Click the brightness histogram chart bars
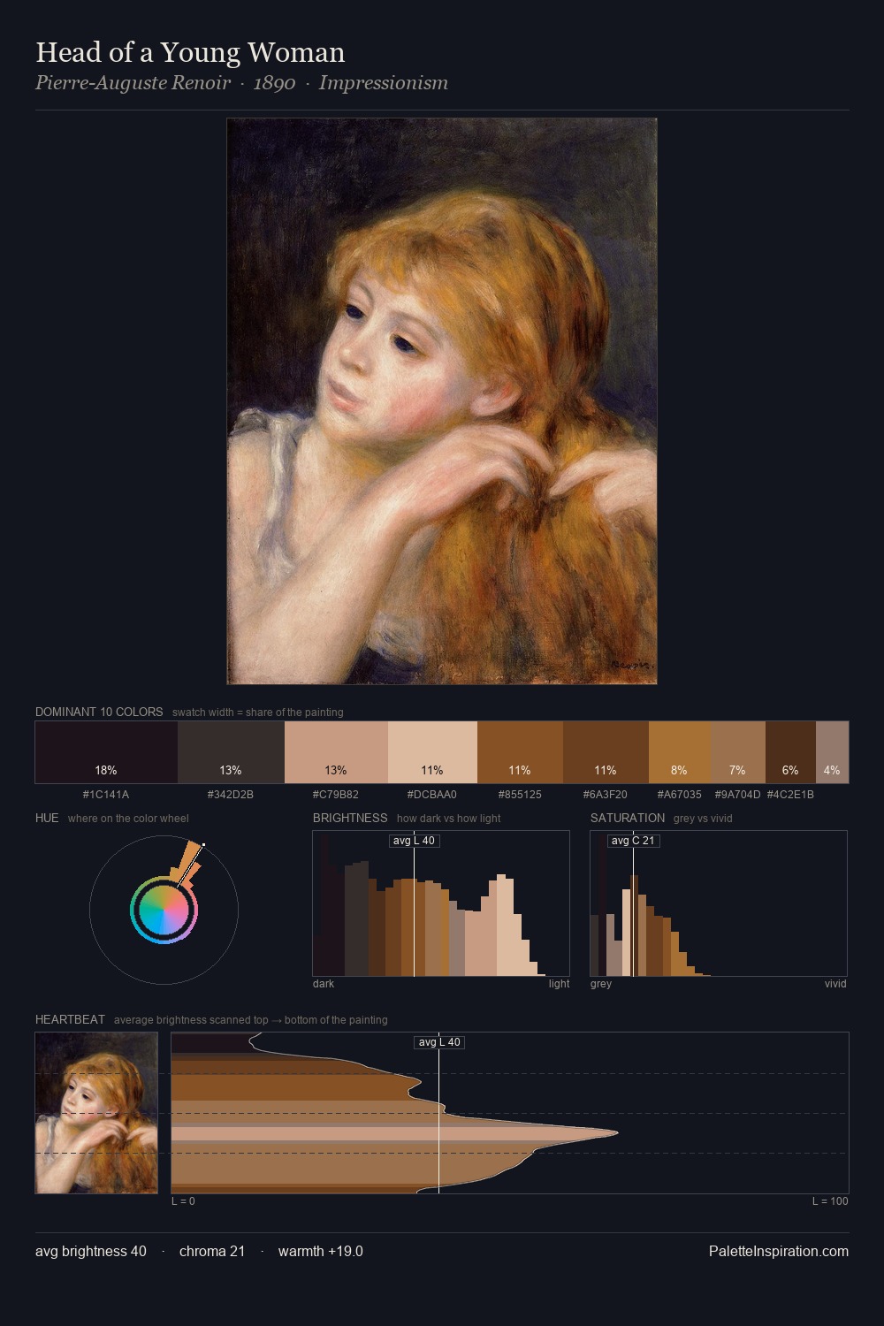Screen dimensions: 884x1326 click(441, 903)
